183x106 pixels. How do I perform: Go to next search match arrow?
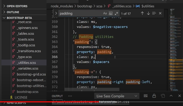pos(148,13)
